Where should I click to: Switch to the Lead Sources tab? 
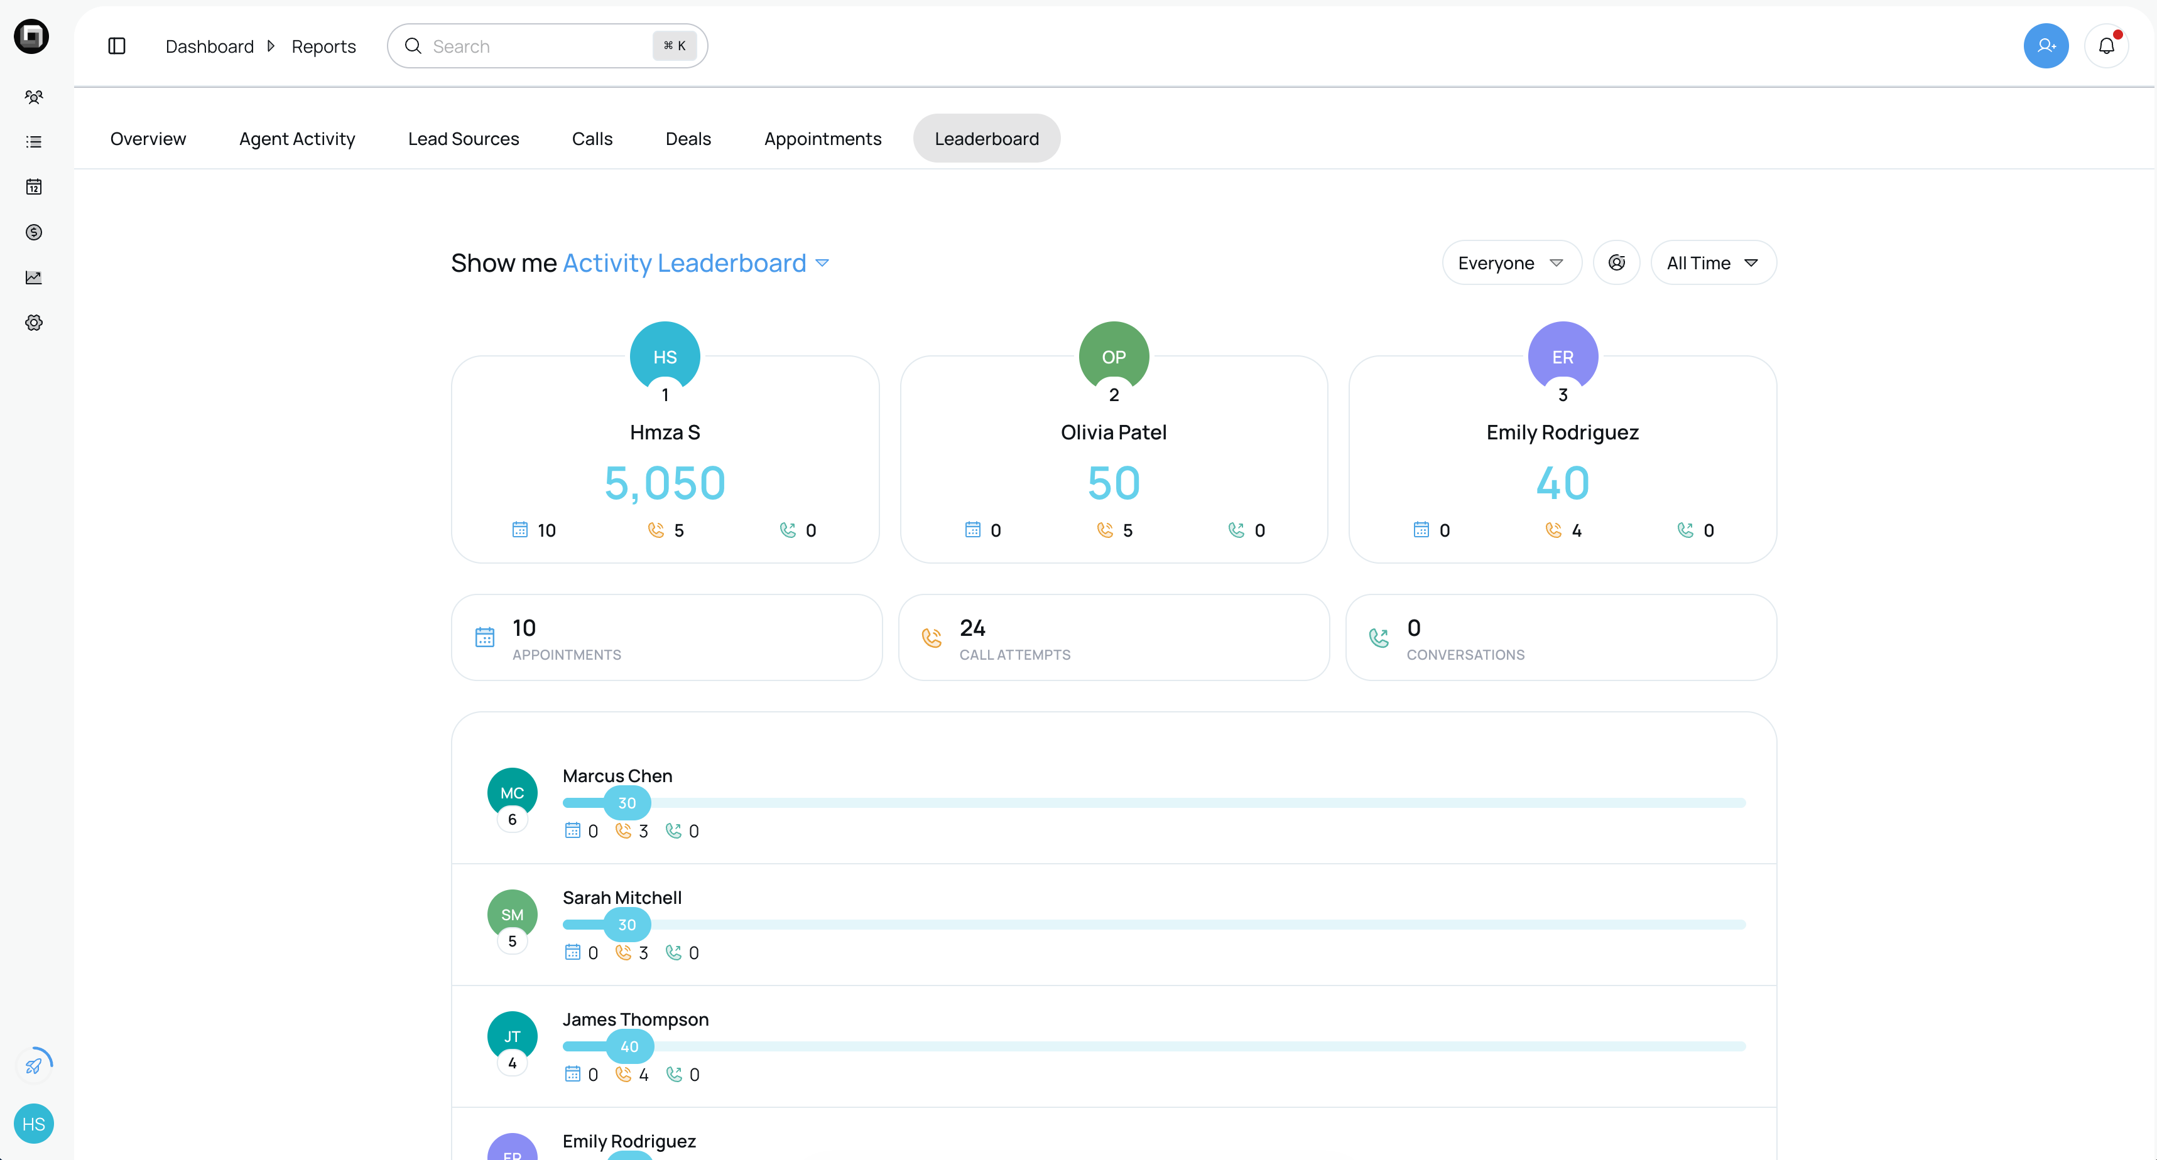tap(463, 139)
